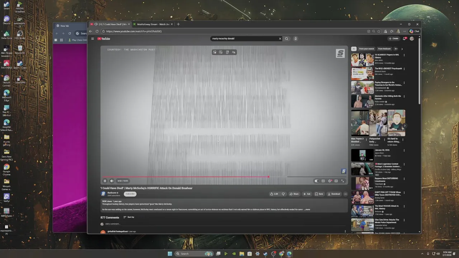
Task: Select the From theScore chip
Action: [384, 49]
